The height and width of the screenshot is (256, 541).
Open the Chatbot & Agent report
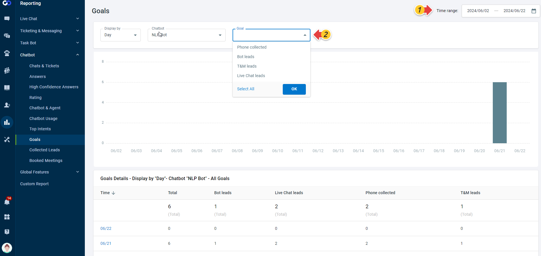click(x=45, y=108)
